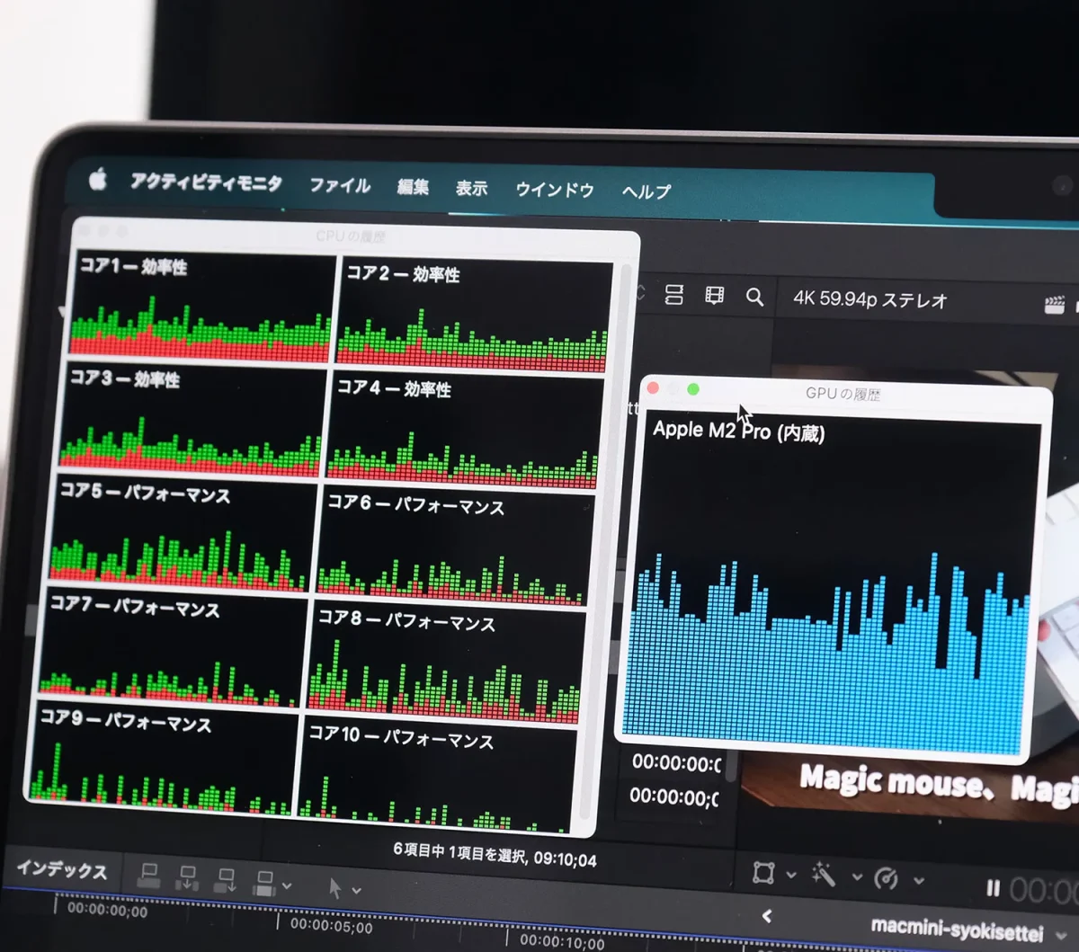
Task: Open the ウインドウ menu
Action: pyautogui.click(x=555, y=190)
